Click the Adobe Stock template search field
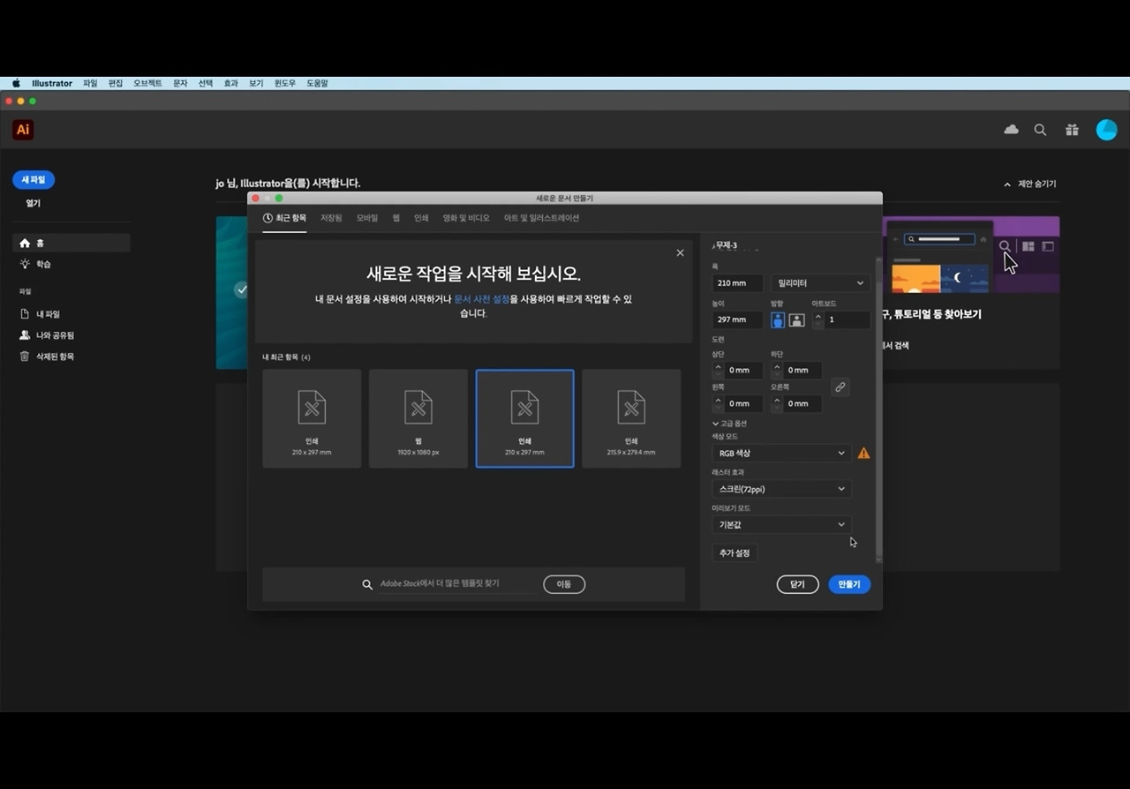The width and height of the screenshot is (1130, 789). tap(457, 584)
